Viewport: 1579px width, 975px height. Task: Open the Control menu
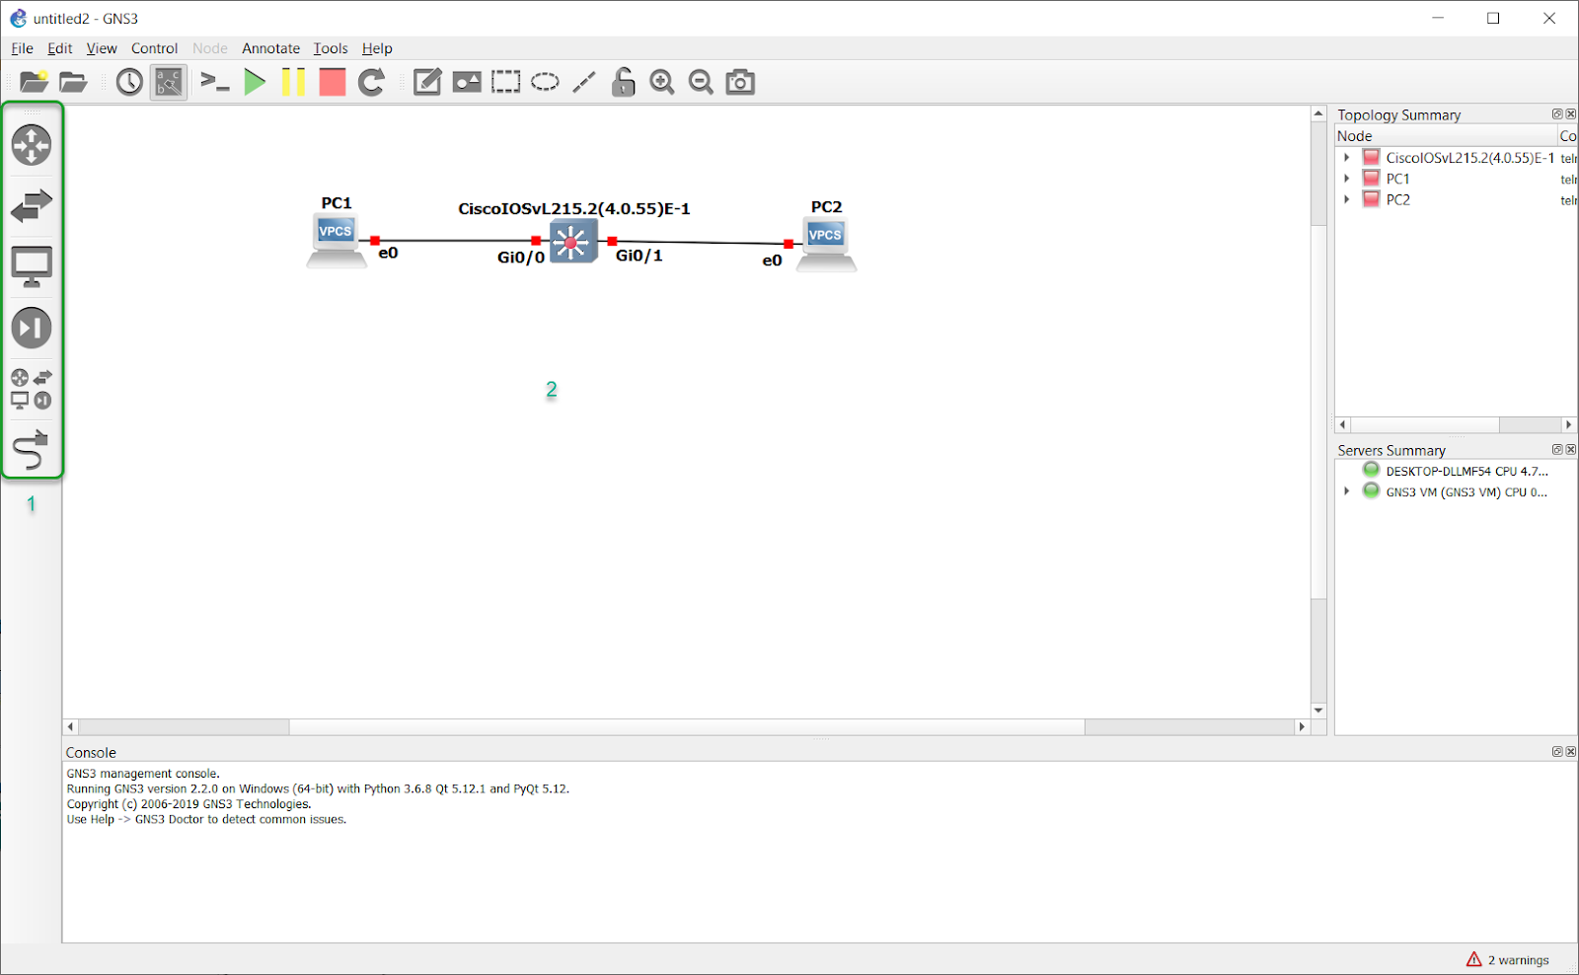(x=154, y=48)
